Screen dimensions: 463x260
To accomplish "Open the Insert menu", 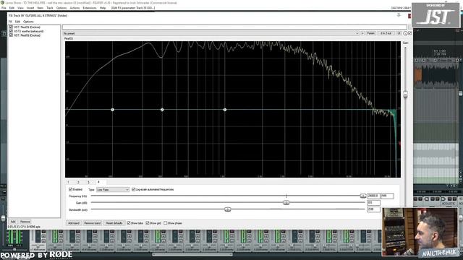I will [30, 8].
